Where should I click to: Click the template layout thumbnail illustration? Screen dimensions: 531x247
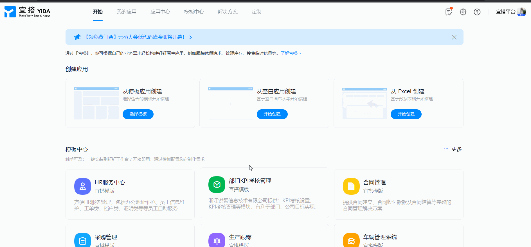(x=96, y=103)
